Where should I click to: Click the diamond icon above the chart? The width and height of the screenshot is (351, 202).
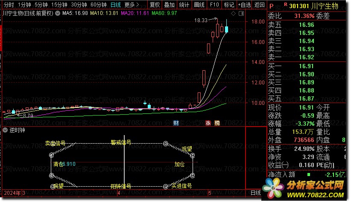233,13
